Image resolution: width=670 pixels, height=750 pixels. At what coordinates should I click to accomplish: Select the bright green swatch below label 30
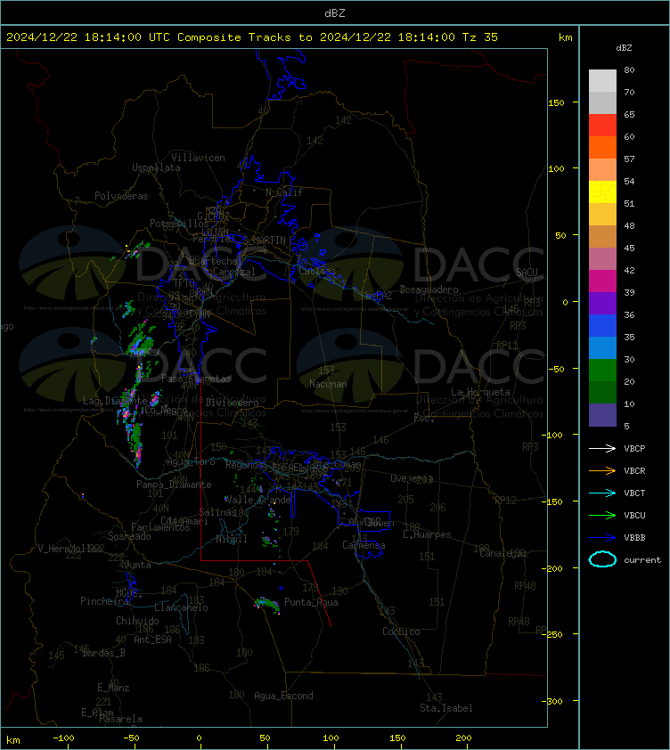click(x=602, y=371)
